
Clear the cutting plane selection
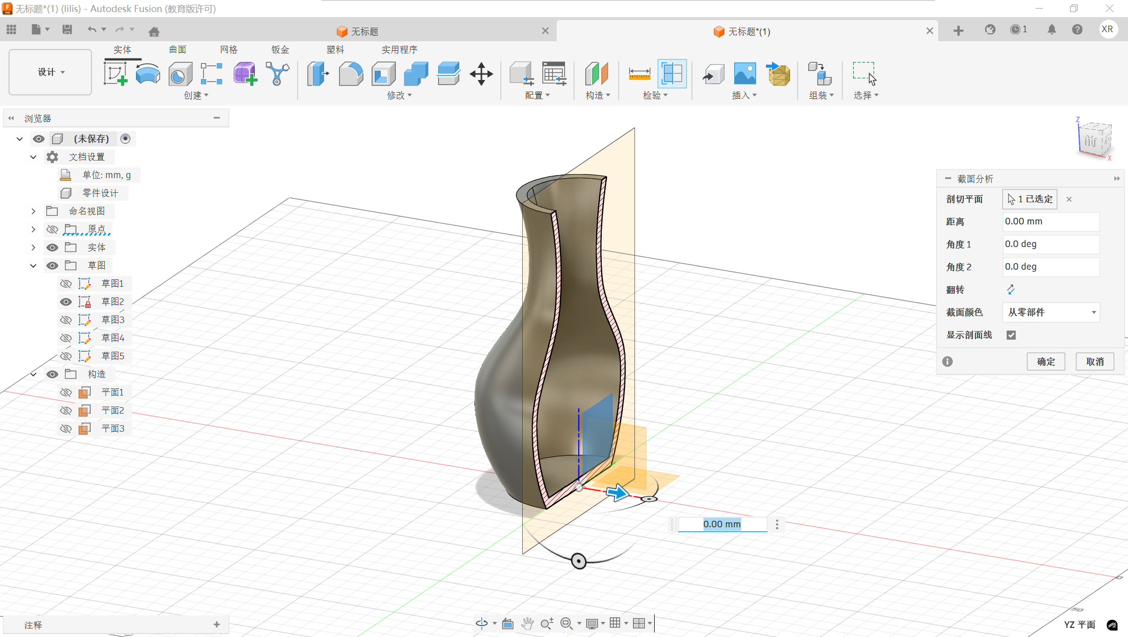(x=1069, y=199)
